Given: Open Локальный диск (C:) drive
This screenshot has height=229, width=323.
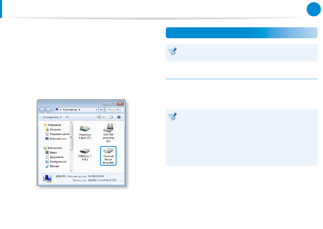Looking at the screenshot, I should click(x=85, y=132).
